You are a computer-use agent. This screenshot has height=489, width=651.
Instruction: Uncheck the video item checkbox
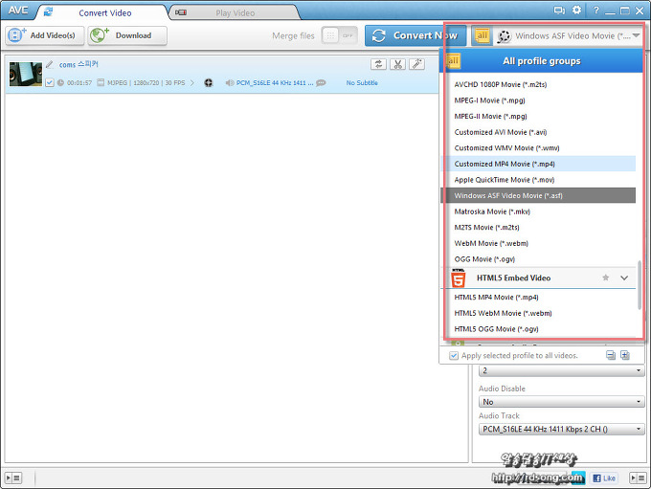tap(50, 83)
